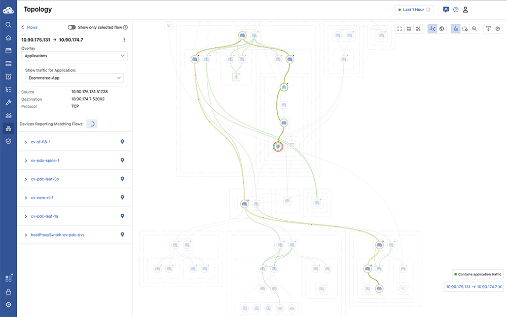Click the fit-to-screen icon in topology toolbar
Image resolution: width=507 pixels, height=317 pixels.
point(400,29)
